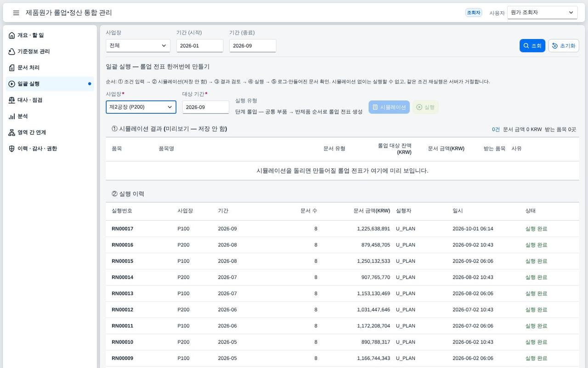The image size is (588, 368).
Task: Click the green 실행 button
Action: [x=425, y=107]
